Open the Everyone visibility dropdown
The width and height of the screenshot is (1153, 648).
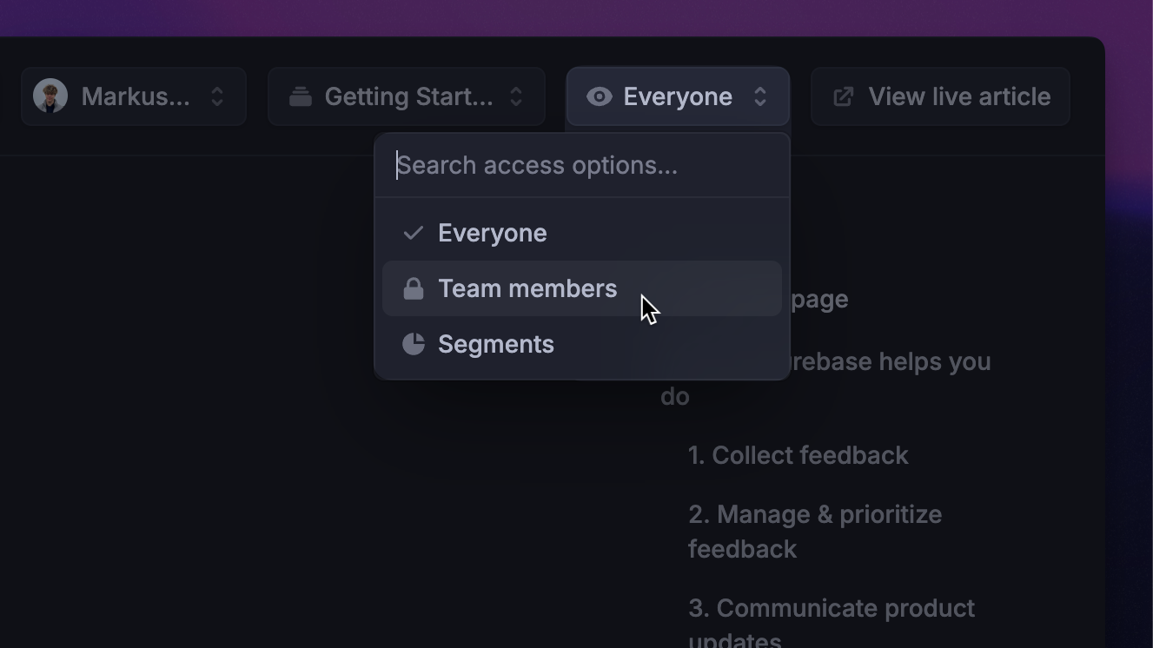coord(677,96)
